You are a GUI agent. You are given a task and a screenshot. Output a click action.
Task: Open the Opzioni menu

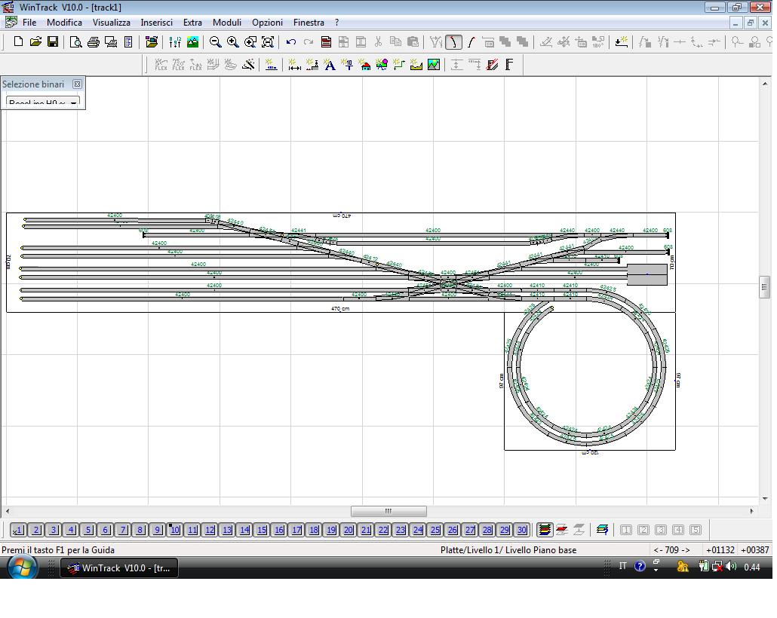tap(267, 23)
